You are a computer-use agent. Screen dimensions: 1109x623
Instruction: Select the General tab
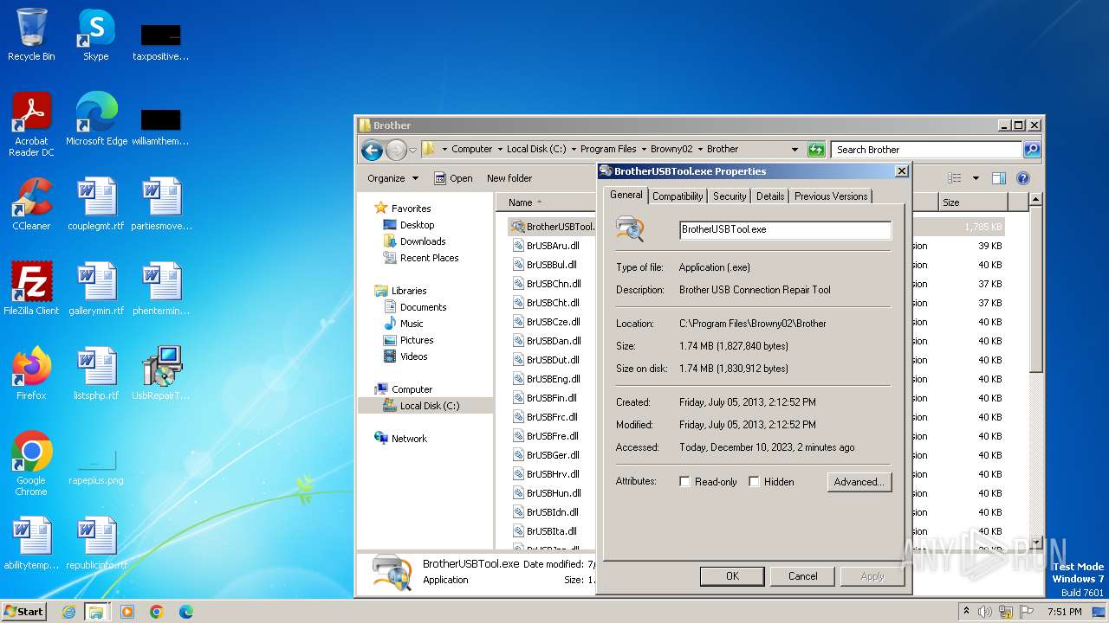626,196
